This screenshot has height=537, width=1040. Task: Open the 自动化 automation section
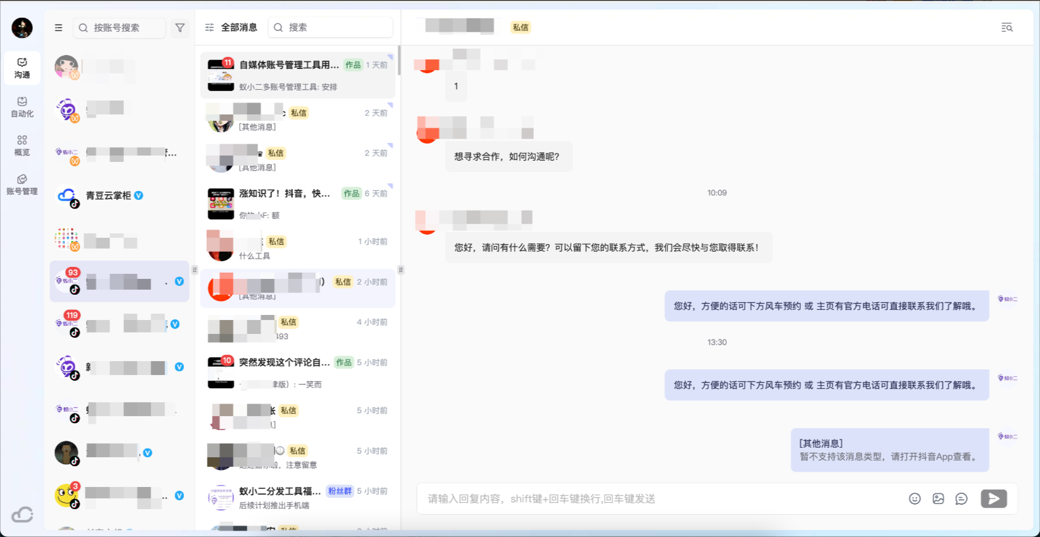[22, 107]
